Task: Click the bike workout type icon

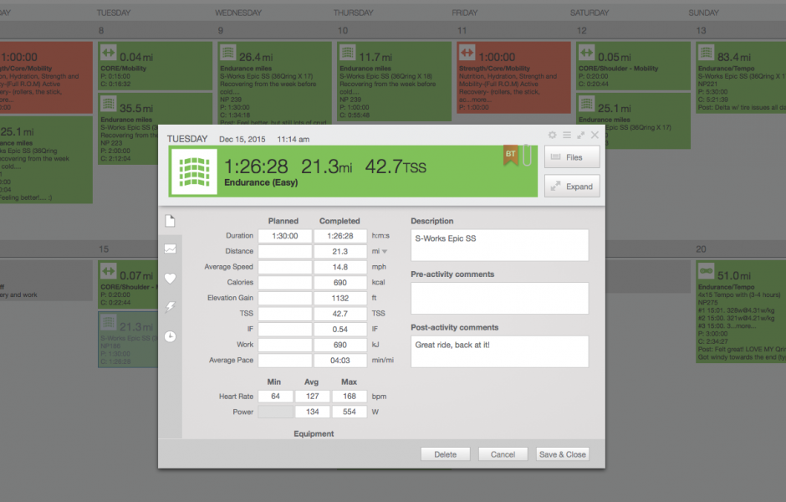Action: coord(197,172)
